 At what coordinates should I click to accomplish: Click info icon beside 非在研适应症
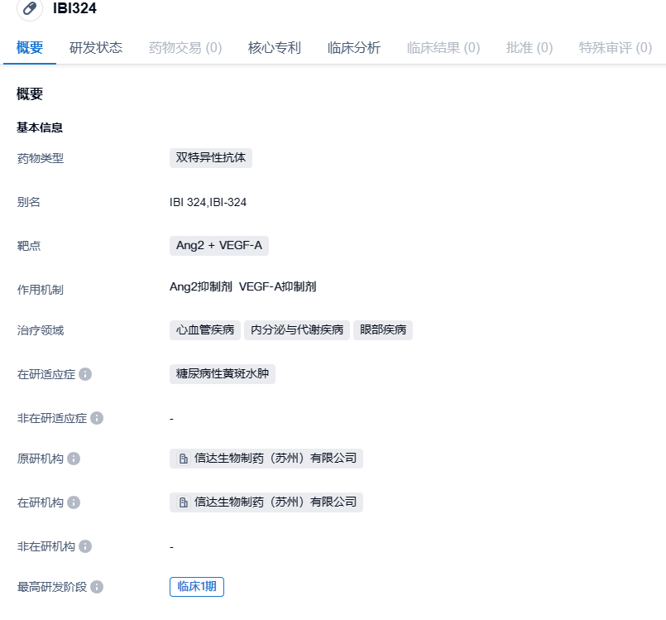(97, 418)
